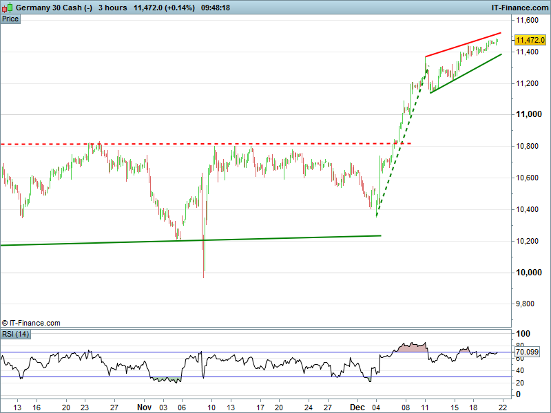
Task: Click the 'RSI (14)' indicator label
Action: click(15, 334)
